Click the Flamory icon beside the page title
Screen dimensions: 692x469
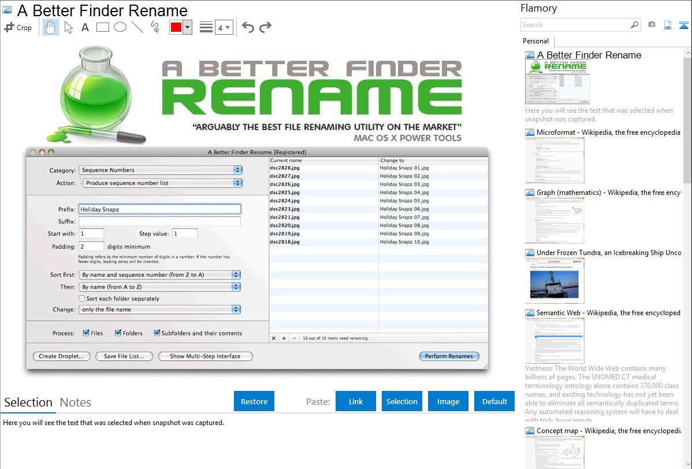click(x=7, y=10)
